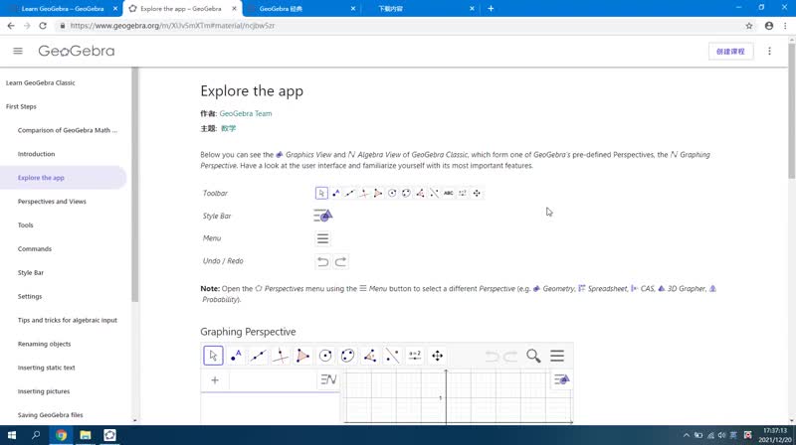Select the Polygon tool in the Graphing Perspective toolbar
796x445 pixels.
pos(302,356)
